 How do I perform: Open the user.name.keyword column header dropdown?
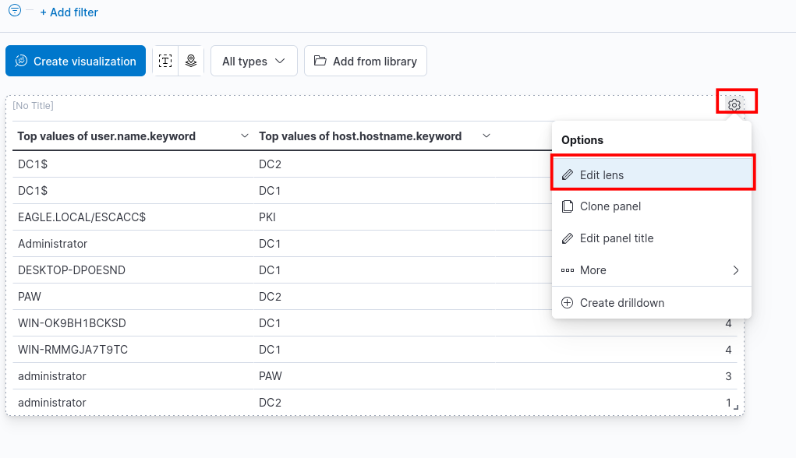[245, 136]
